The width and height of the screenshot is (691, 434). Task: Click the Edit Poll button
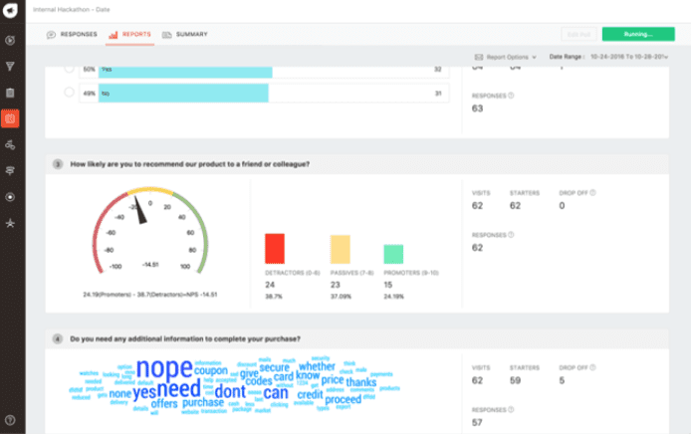(x=579, y=35)
